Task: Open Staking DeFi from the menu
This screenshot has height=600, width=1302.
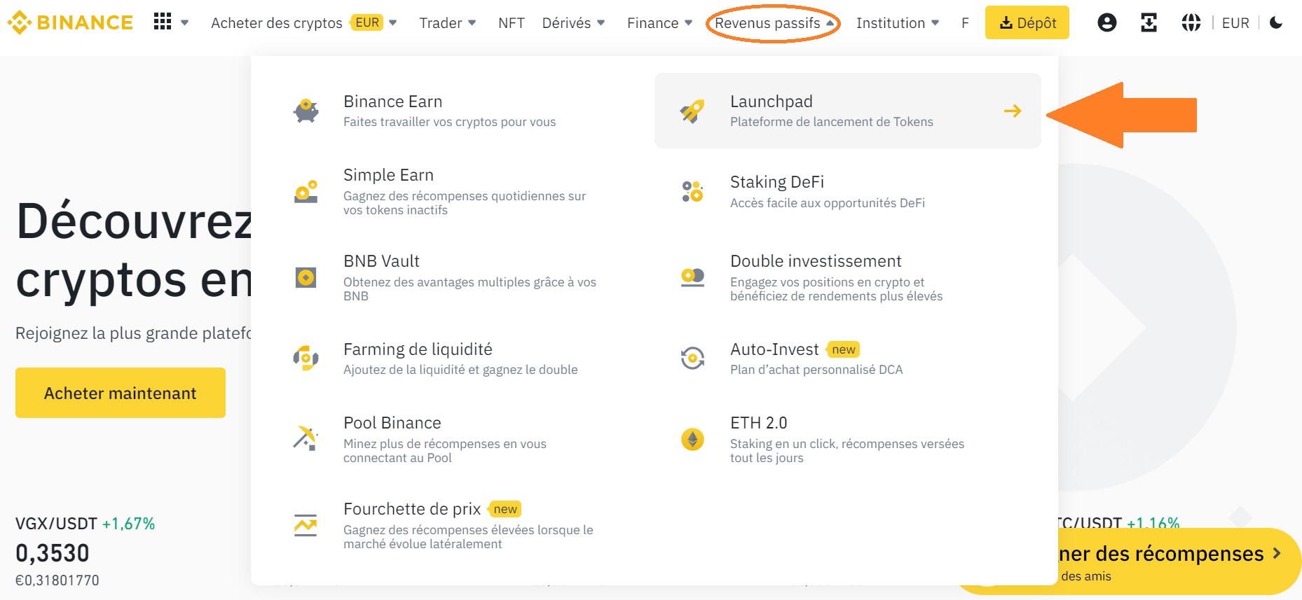Action: coord(776,181)
